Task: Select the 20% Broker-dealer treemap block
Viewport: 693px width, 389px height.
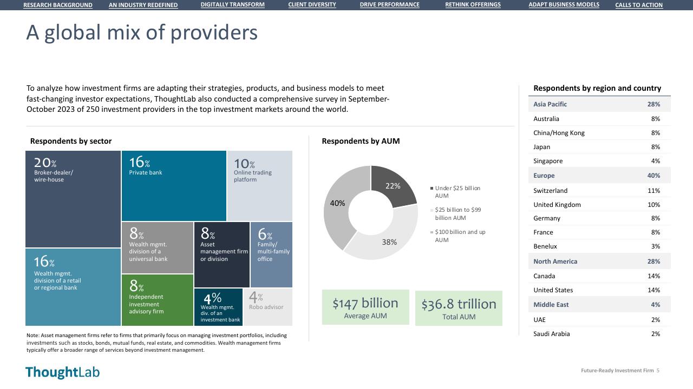Action: click(73, 199)
